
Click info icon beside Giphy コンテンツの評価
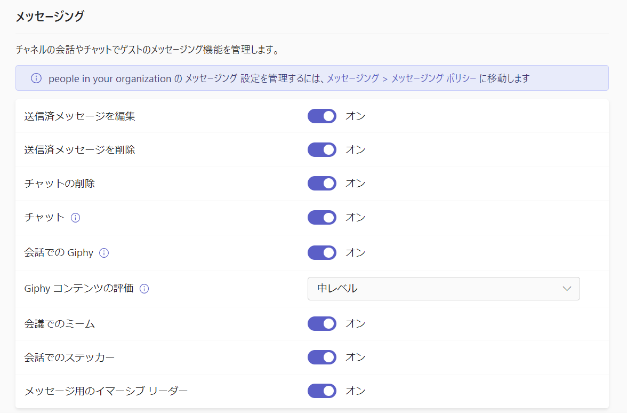144,289
